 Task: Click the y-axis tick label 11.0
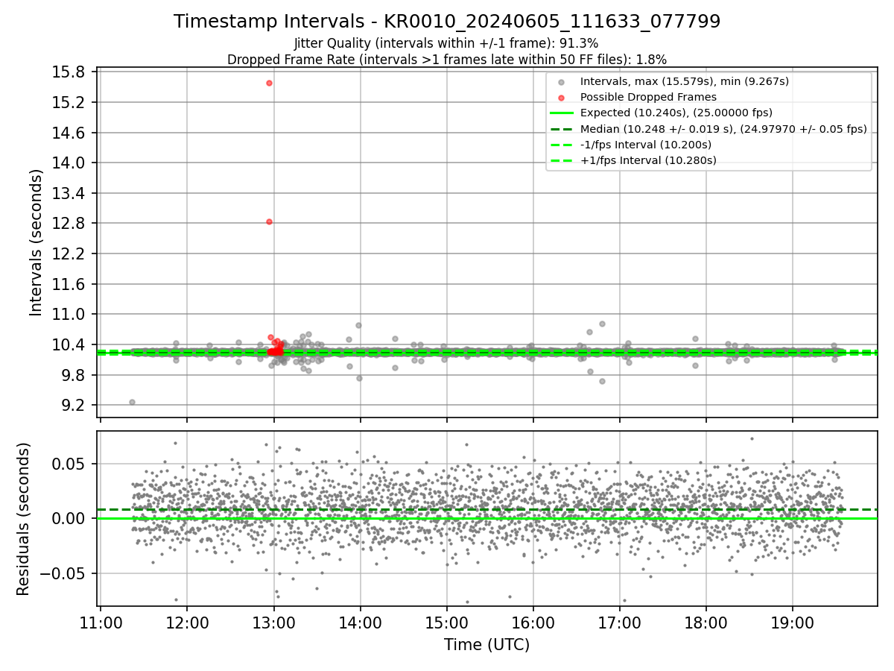[x=69, y=314]
